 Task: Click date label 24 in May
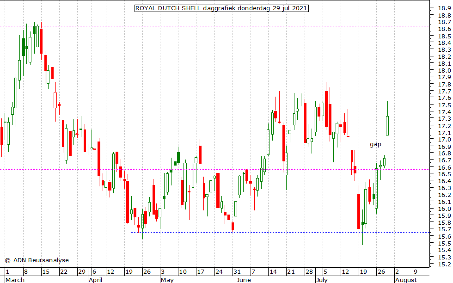click(x=219, y=272)
